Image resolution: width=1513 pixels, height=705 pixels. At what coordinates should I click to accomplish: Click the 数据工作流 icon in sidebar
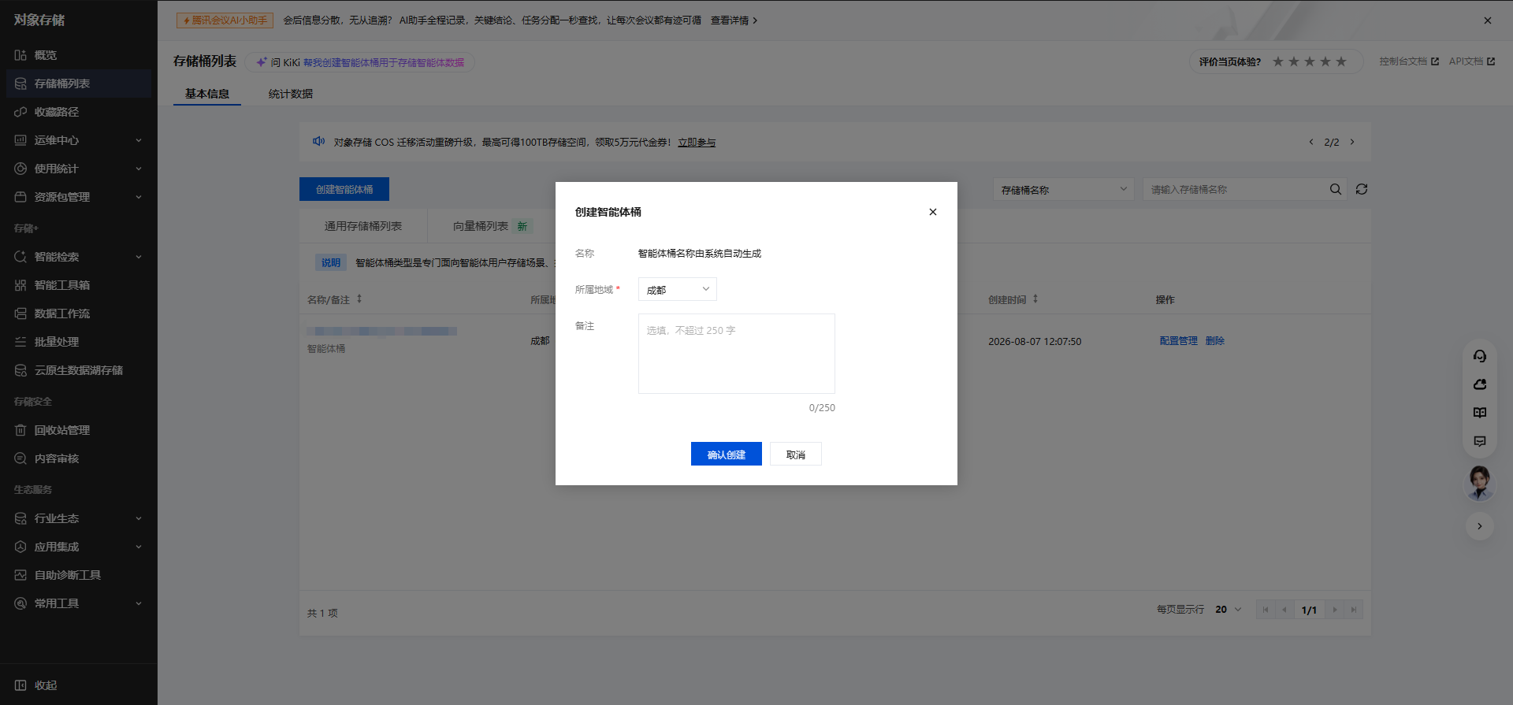(x=20, y=314)
